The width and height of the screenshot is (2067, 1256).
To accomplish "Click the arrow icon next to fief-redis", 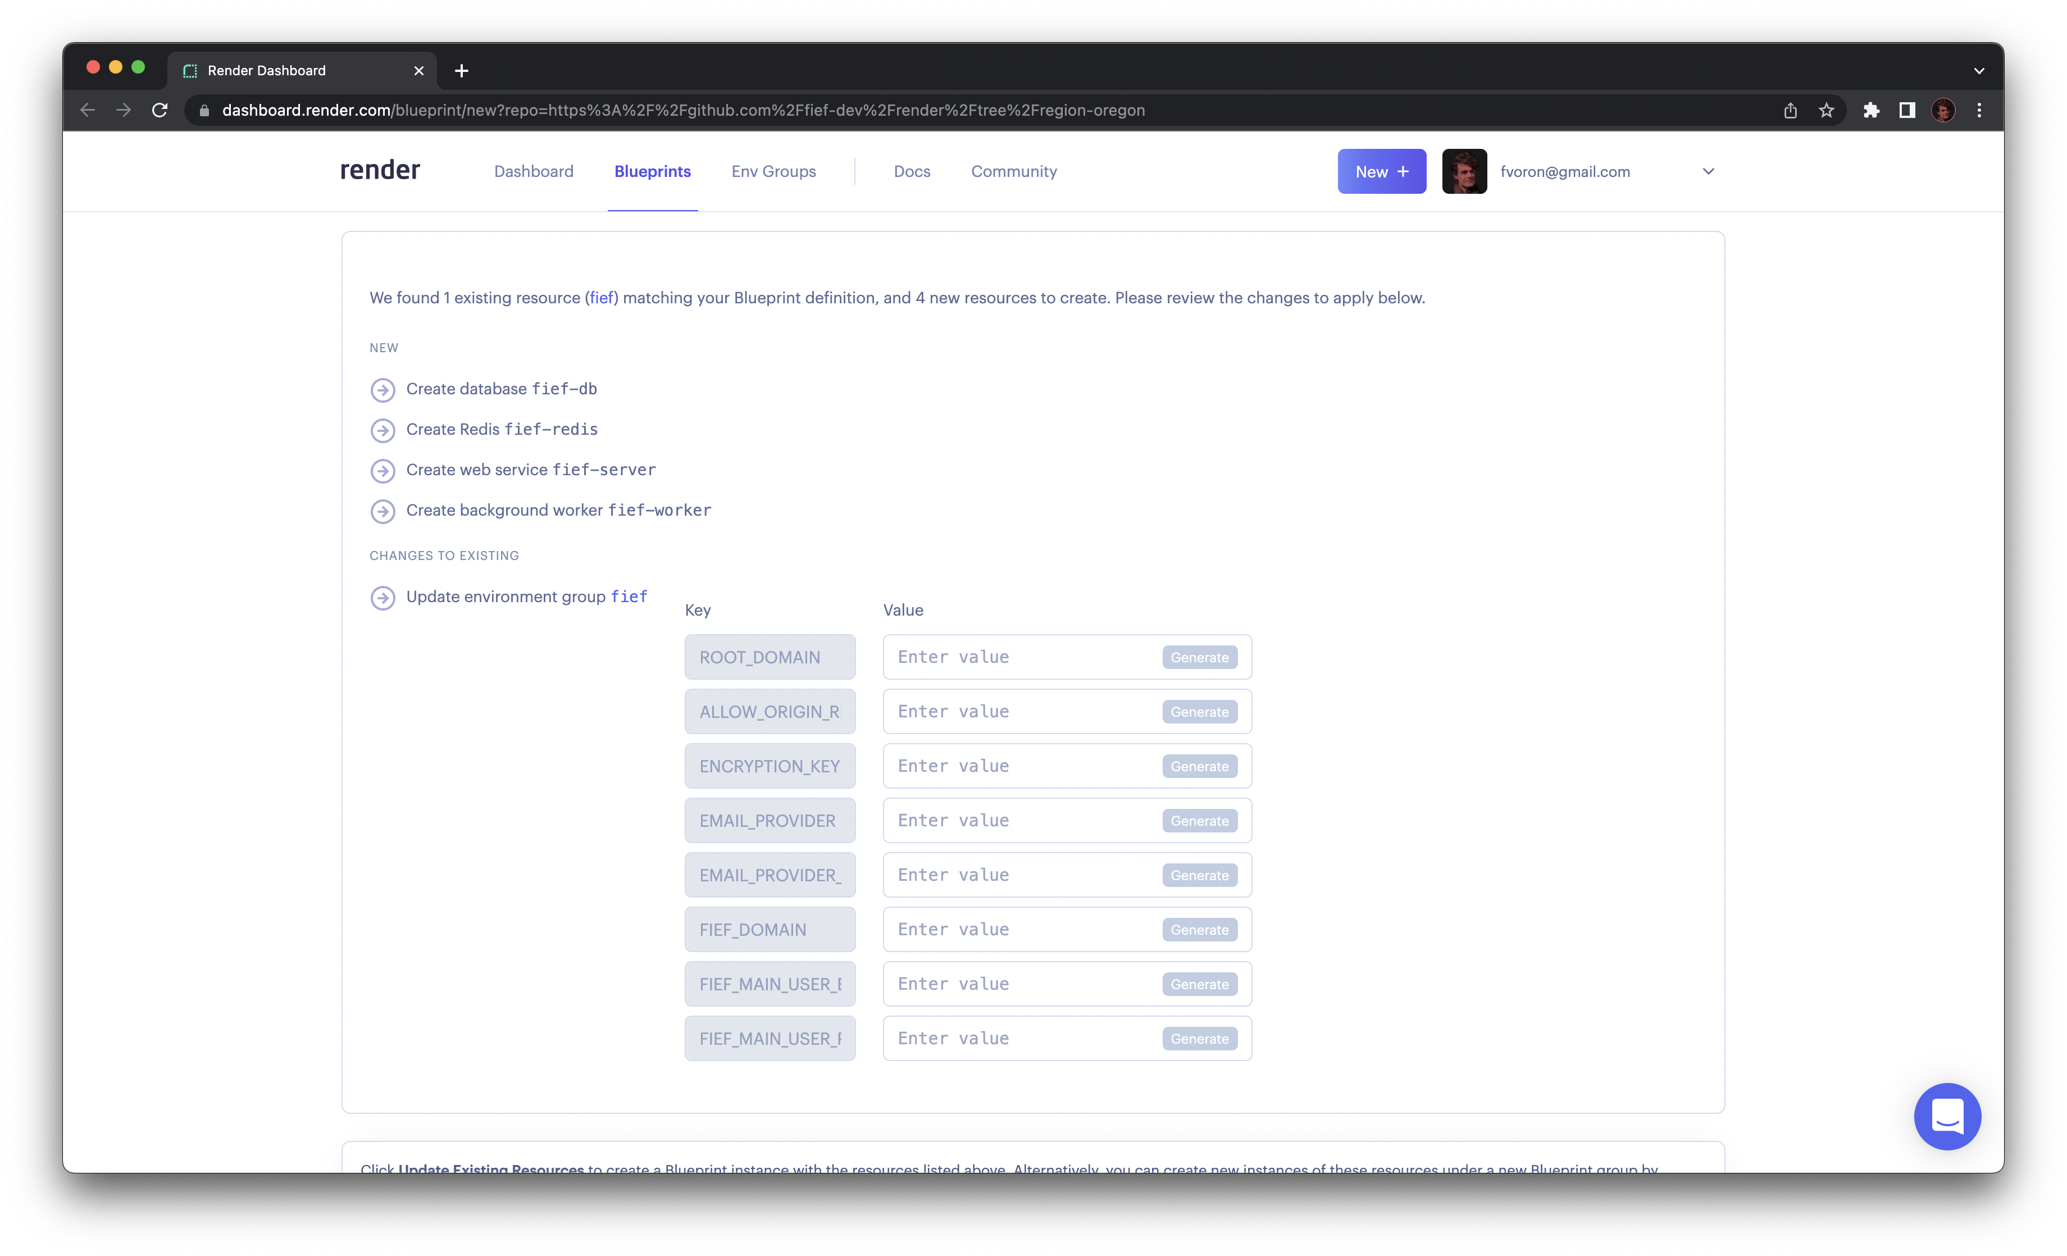I will coord(383,430).
